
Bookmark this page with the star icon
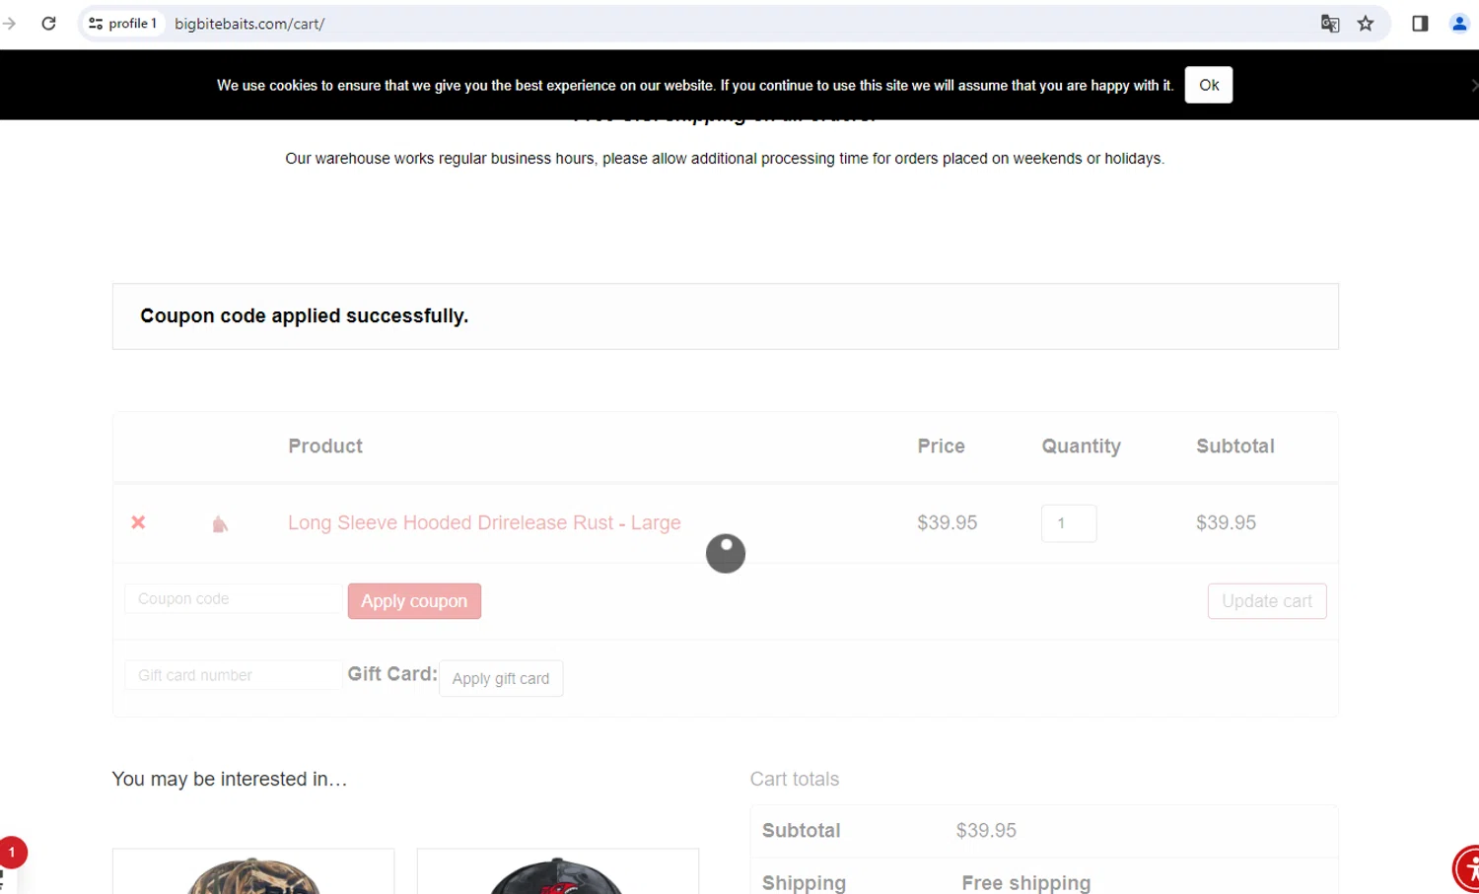[x=1366, y=24]
